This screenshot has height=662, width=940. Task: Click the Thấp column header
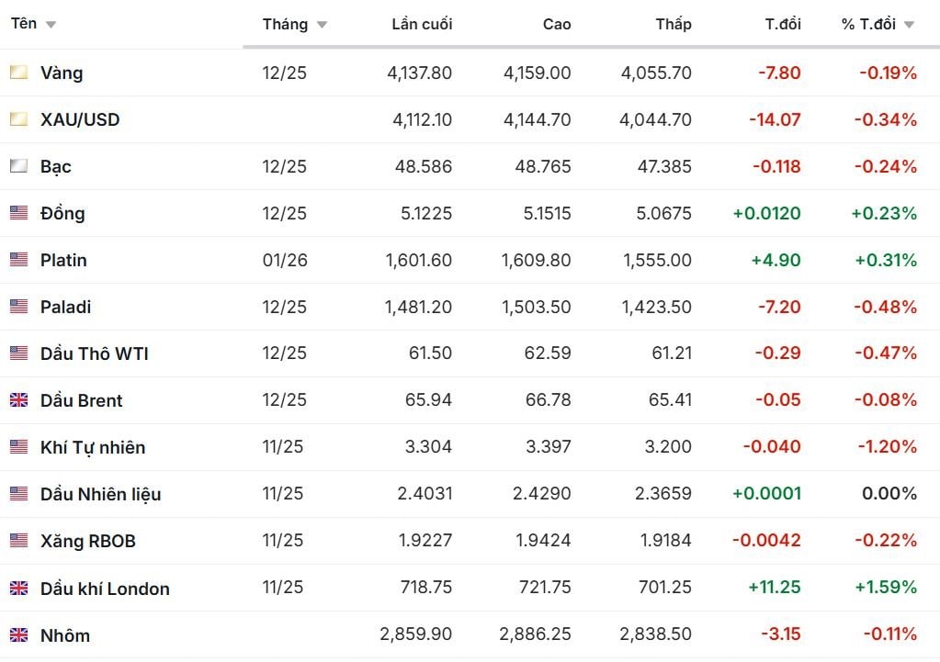tap(674, 25)
